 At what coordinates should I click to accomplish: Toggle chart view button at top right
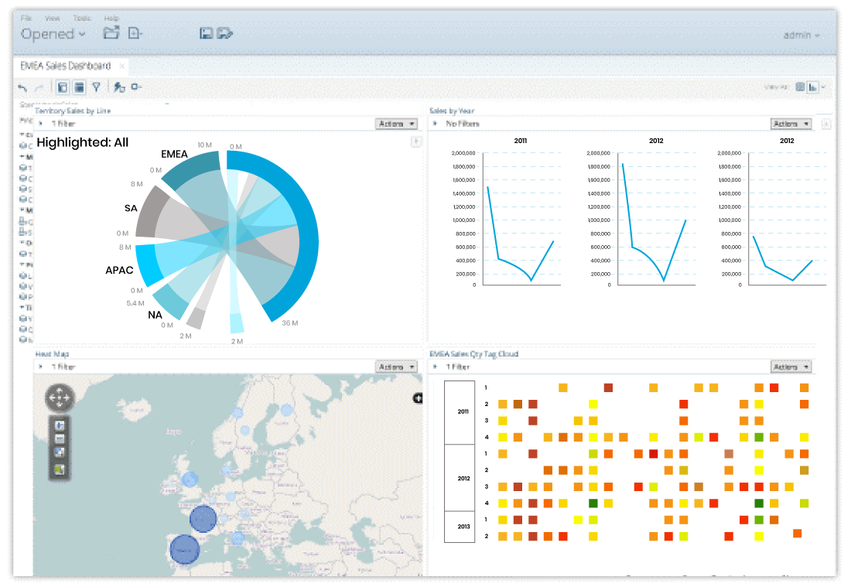(812, 87)
